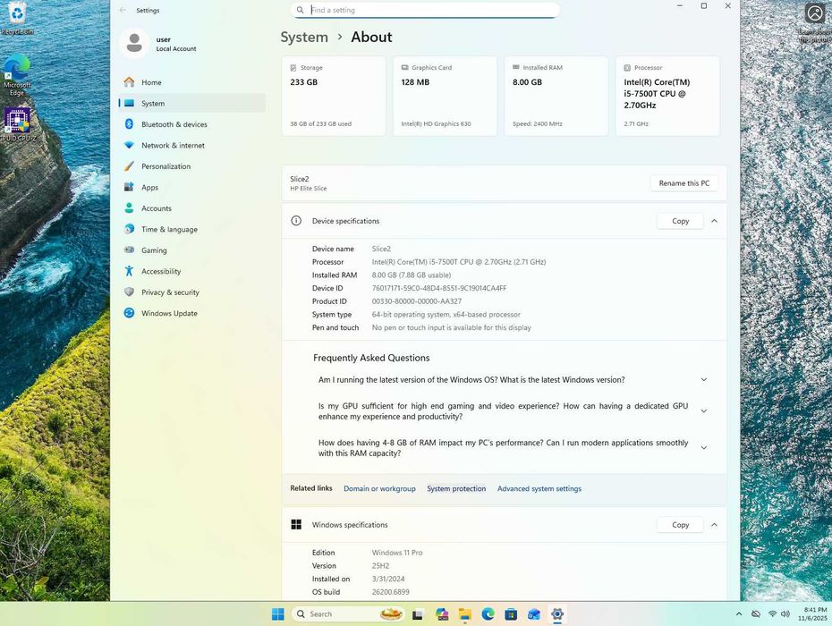Click the 64-bit operating system type text

(x=446, y=315)
